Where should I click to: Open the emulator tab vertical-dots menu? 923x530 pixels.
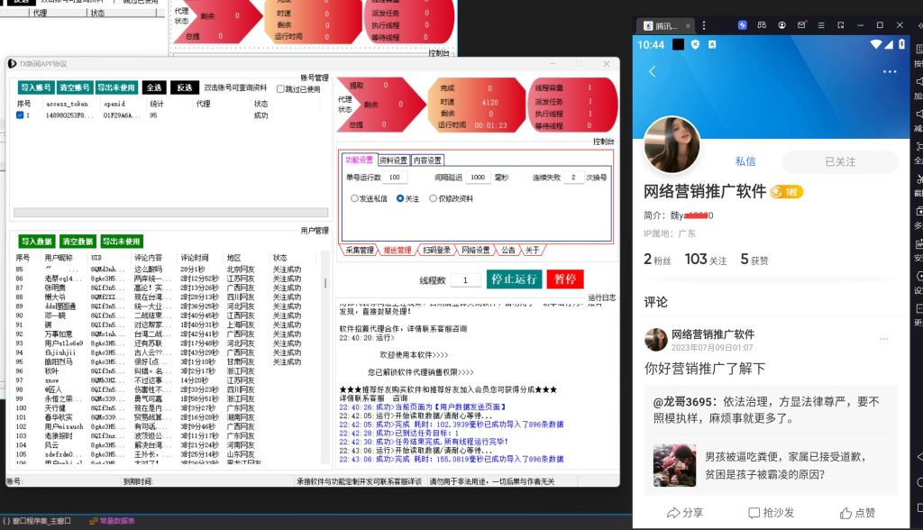click(x=704, y=25)
